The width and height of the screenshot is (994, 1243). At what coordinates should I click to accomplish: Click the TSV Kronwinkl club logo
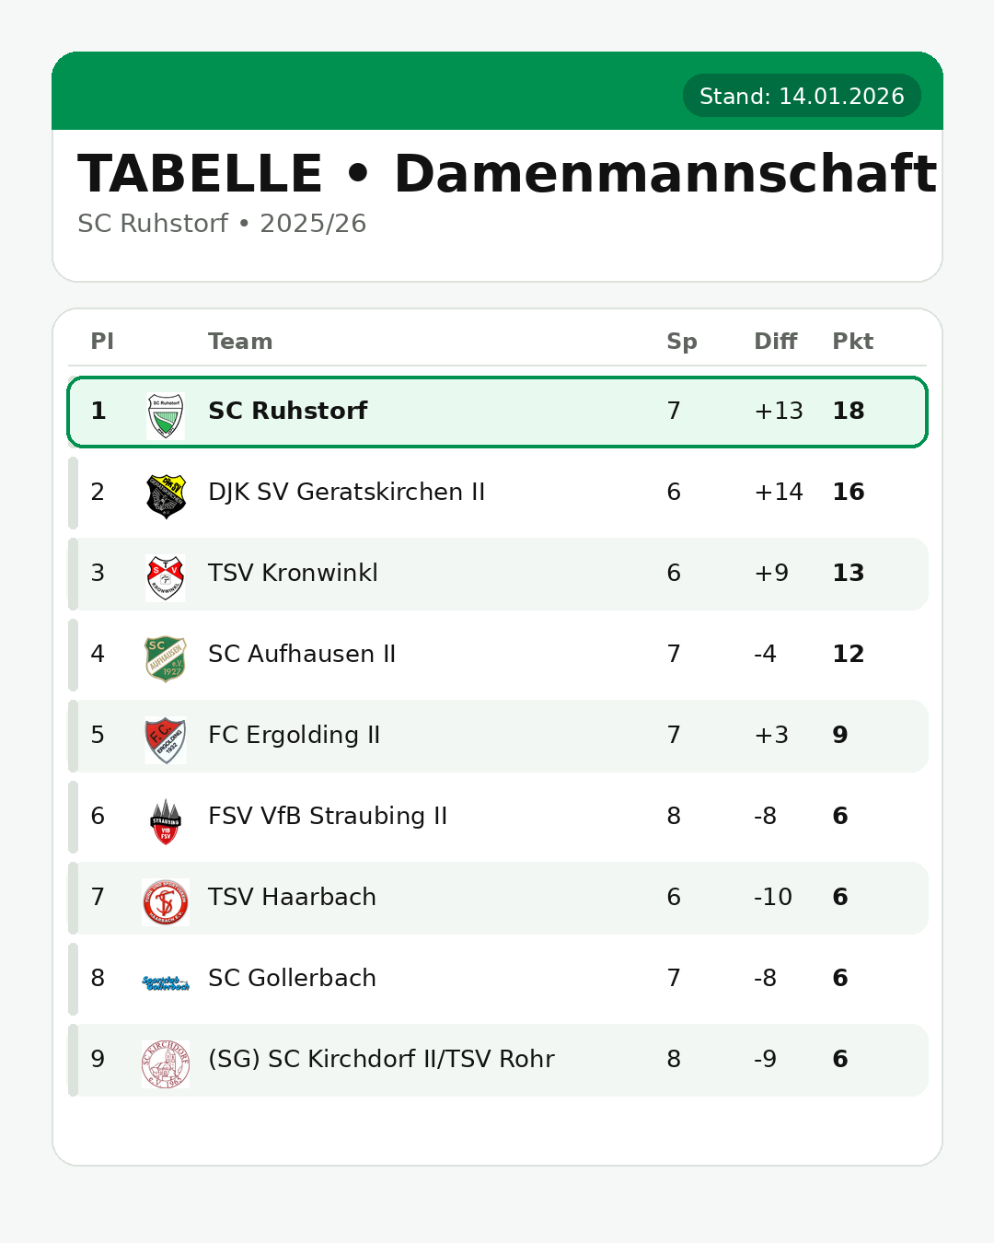point(166,577)
